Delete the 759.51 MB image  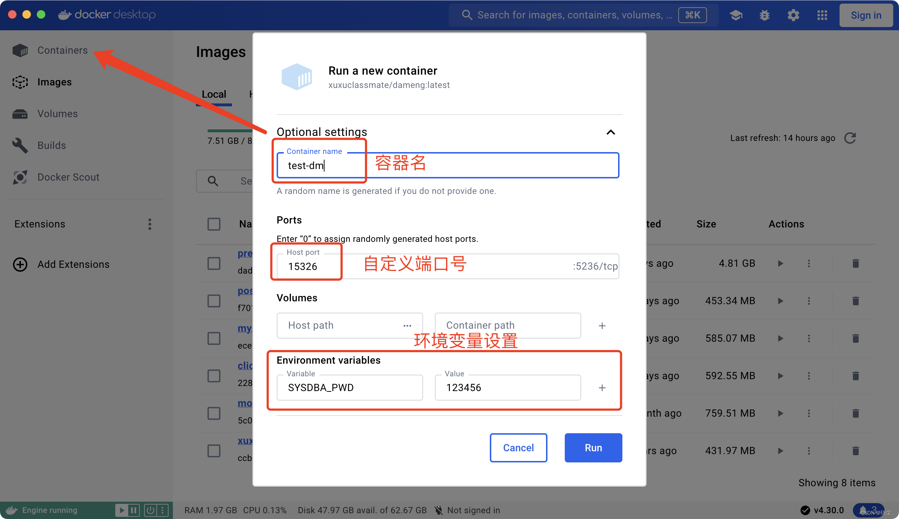tap(856, 413)
